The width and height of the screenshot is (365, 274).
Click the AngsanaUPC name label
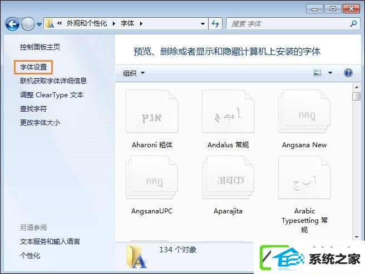point(152,211)
